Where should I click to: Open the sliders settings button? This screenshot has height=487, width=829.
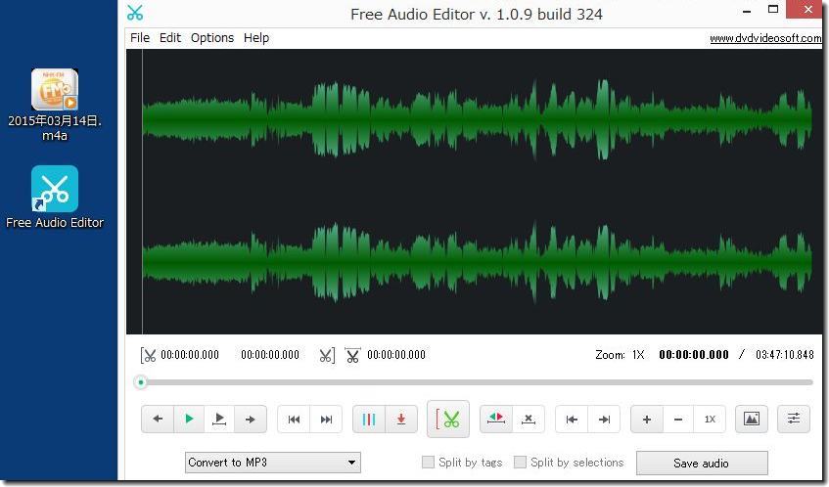point(794,420)
